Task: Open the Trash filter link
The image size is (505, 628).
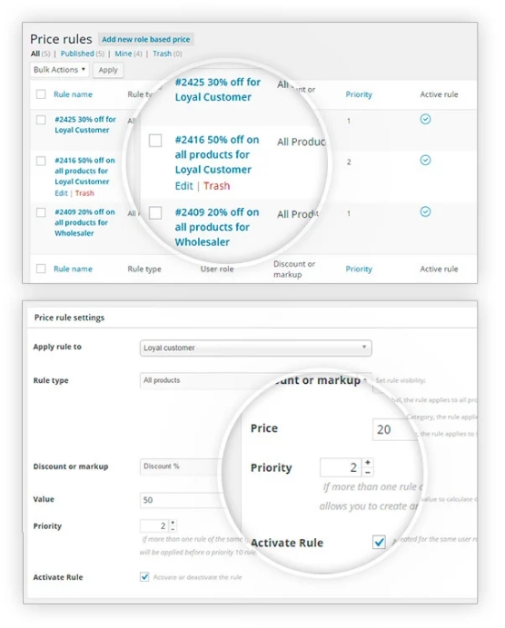Action: (162, 54)
